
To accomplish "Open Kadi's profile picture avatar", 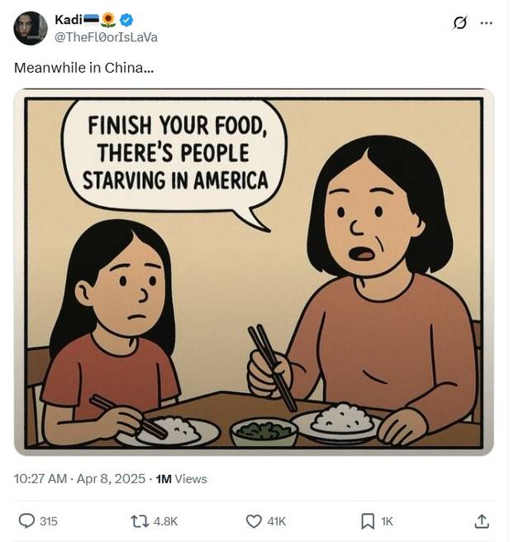I will click(30, 28).
